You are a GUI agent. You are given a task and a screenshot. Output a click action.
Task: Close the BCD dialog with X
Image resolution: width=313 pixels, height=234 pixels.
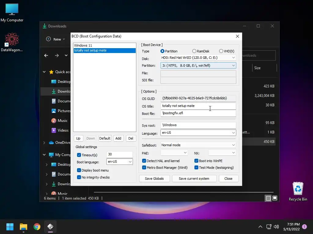pyautogui.click(x=237, y=36)
